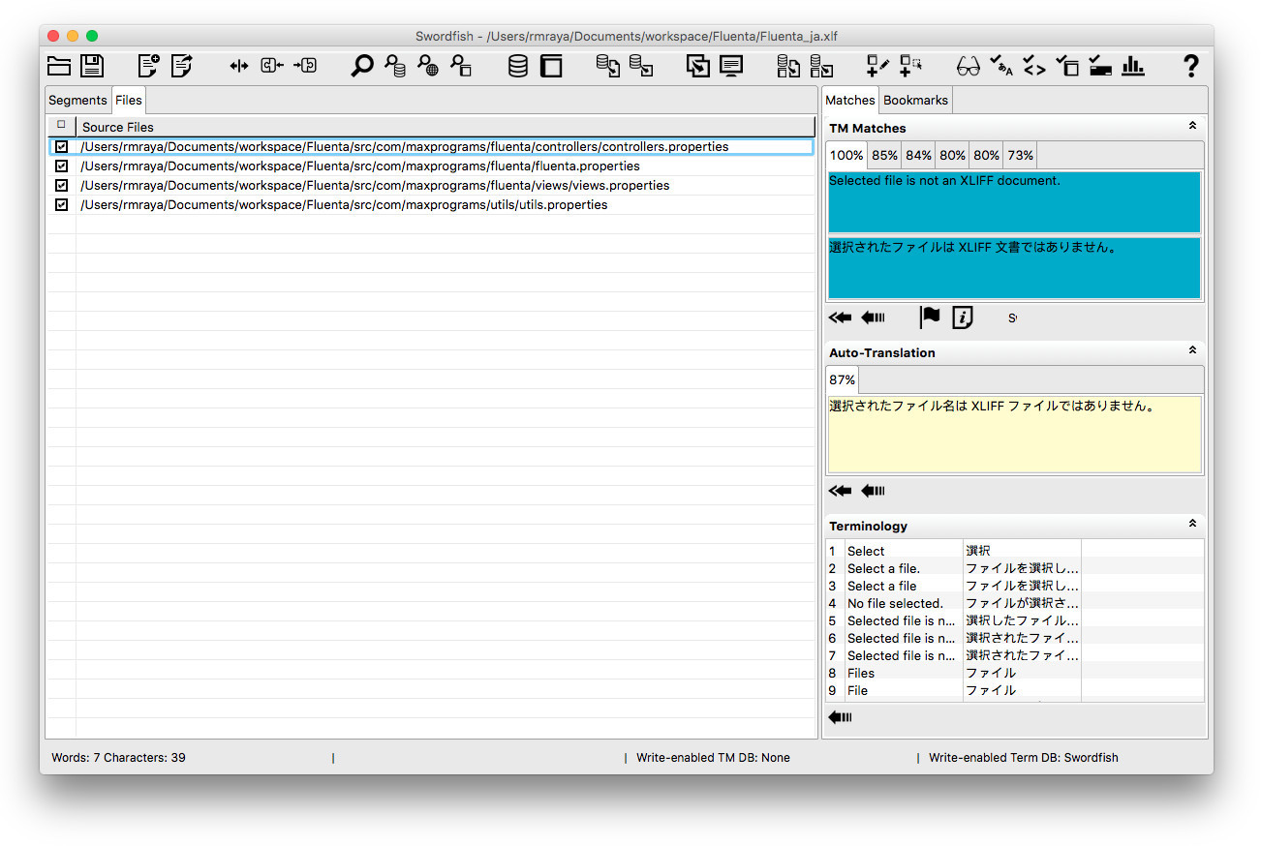The image size is (1261, 846).
Task: Open the 85% TM match tab
Action: [884, 155]
